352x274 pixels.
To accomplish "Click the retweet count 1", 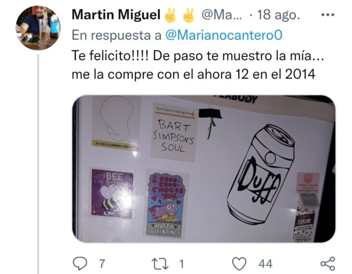I will pos(182,264).
